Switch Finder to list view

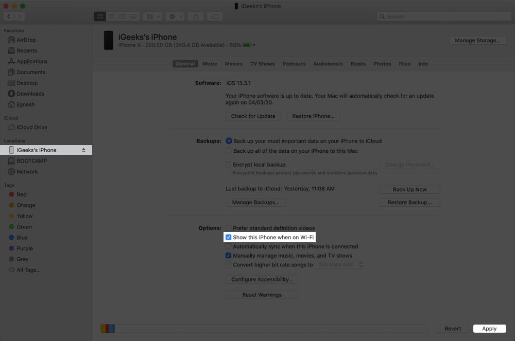(112, 16)
